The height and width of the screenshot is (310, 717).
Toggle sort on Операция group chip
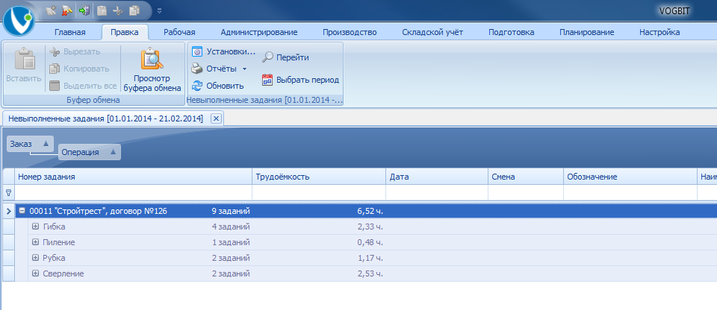90,152
